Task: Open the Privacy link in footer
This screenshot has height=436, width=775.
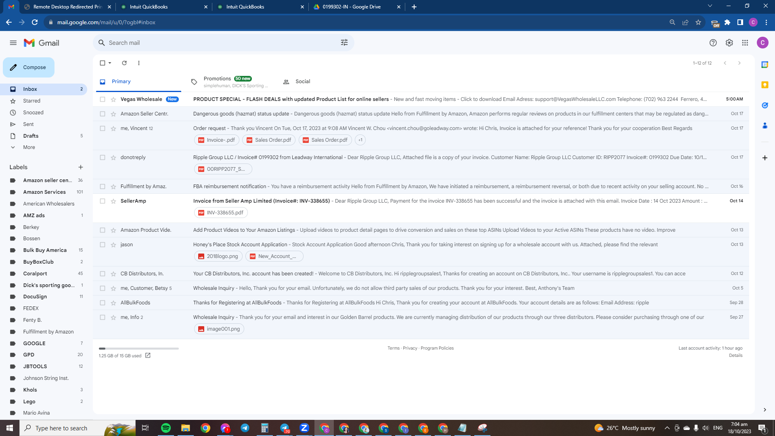Action: (410, 348)
